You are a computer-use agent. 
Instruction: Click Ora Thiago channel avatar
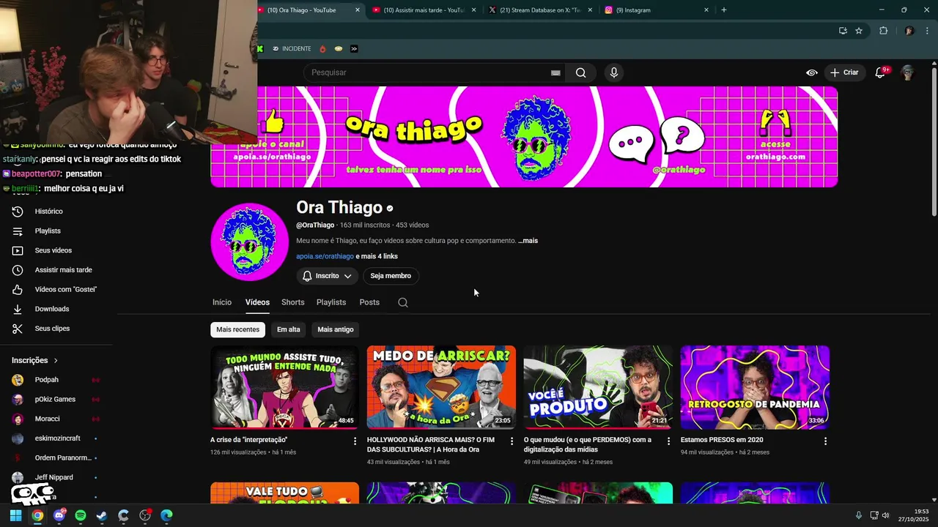pyautogui.click(x=249, y=242)
